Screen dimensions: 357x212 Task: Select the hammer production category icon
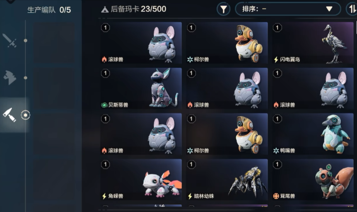pyautogui.click(x=10, y=78)
